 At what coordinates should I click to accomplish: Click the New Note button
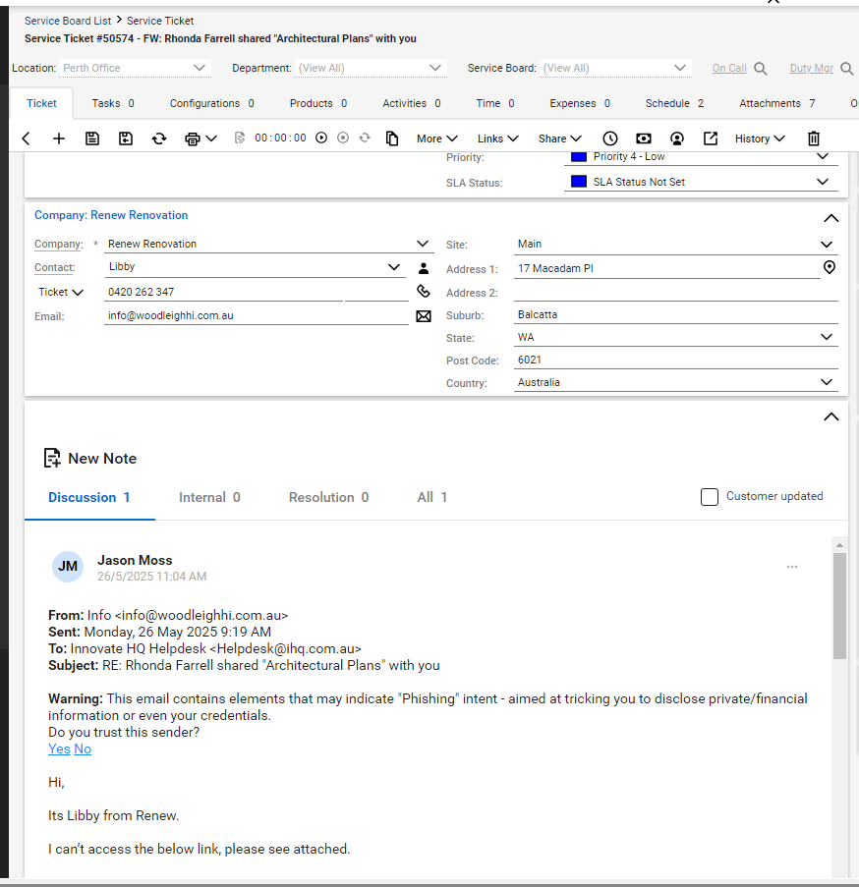[x=90, y=458]
